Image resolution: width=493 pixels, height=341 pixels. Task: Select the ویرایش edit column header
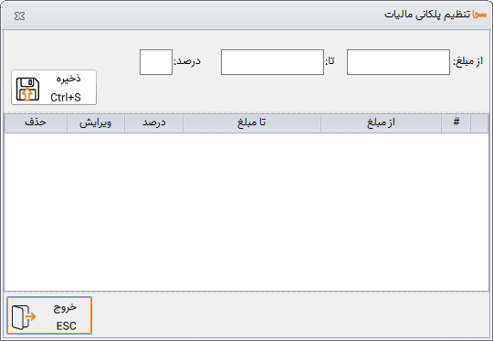[96, 123]
